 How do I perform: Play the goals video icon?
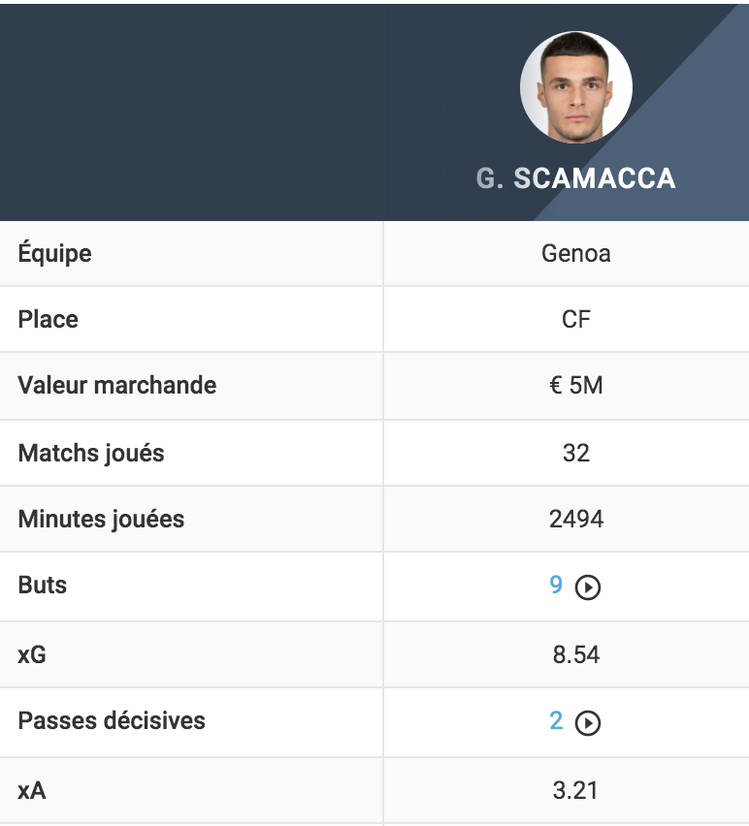[588, 587]
